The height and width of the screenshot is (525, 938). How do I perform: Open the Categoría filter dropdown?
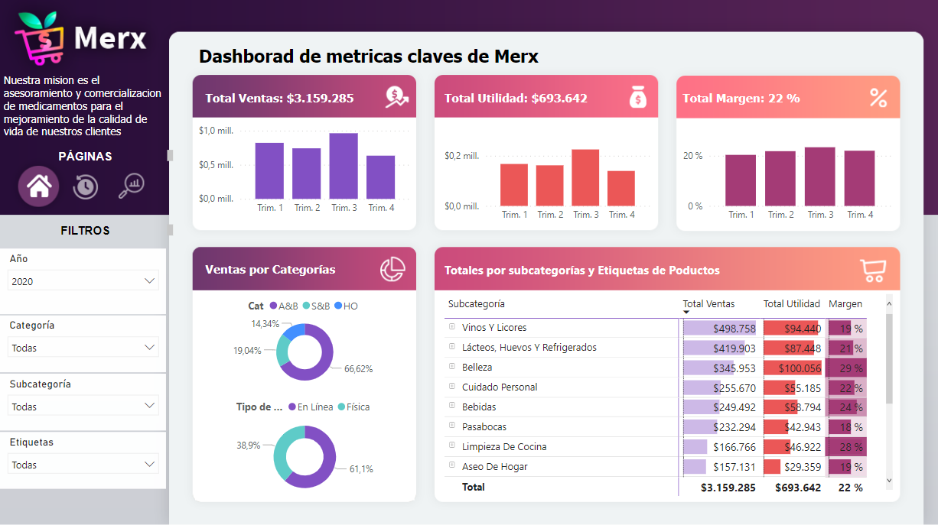pos(83,348)
